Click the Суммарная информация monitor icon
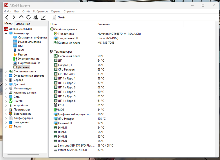Image resolution: width=220 pixels, height=160 pixels. [15, 38]
